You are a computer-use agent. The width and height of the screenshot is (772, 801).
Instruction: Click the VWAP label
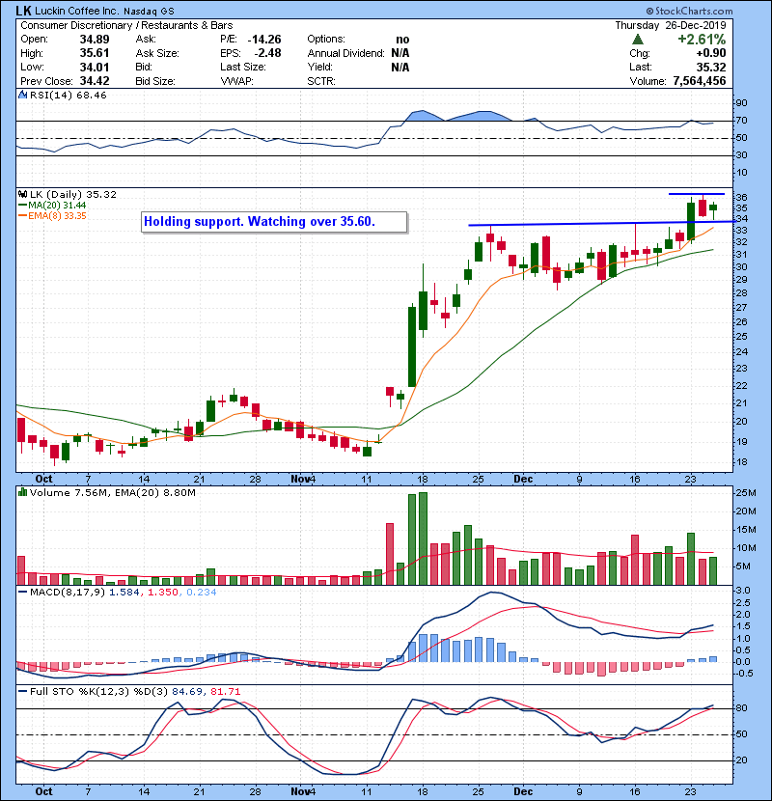[236, 81]
